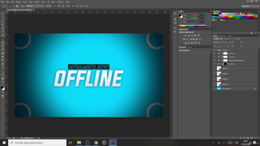Open the layer Kind filter dropdown
Viewport: 260px width, 146px height.
218,39
